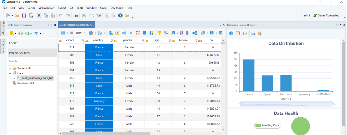Click the multicolor bar chart icon in Profile Browser
Image resolution: width=347 pixels, height=135 pixels.
click(x=260, y=34)
